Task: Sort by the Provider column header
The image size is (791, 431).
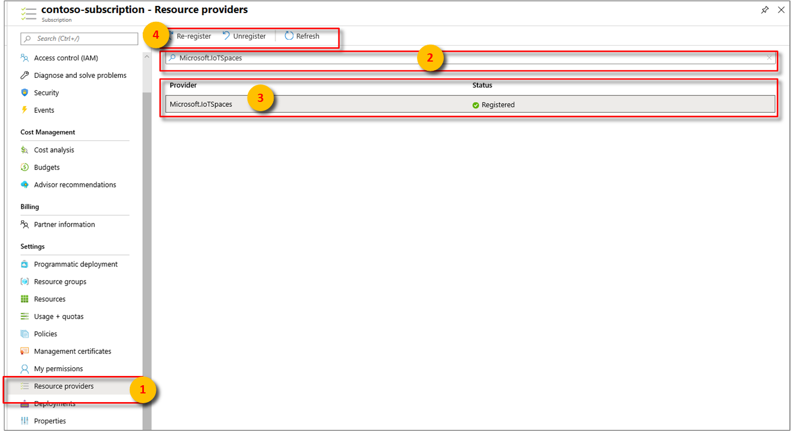Action: (x=183, y=86)
